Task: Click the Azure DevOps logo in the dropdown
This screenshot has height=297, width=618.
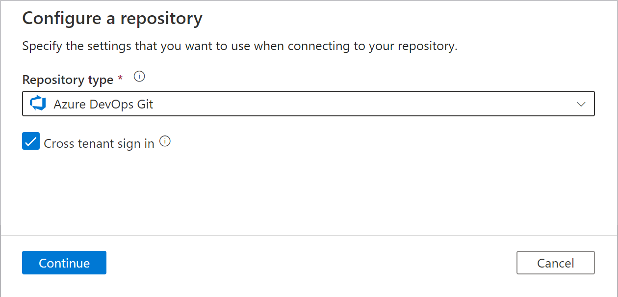Action: tap(38, 104)
